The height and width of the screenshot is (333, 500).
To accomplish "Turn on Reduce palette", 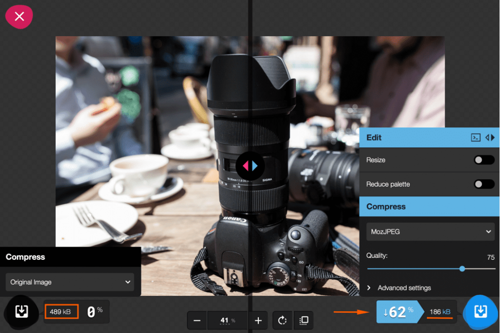I will (484, 184).
